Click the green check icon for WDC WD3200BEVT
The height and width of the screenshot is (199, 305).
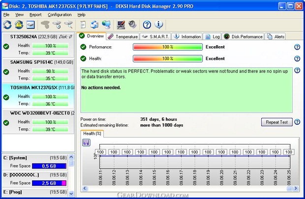(x=6, y=123)
